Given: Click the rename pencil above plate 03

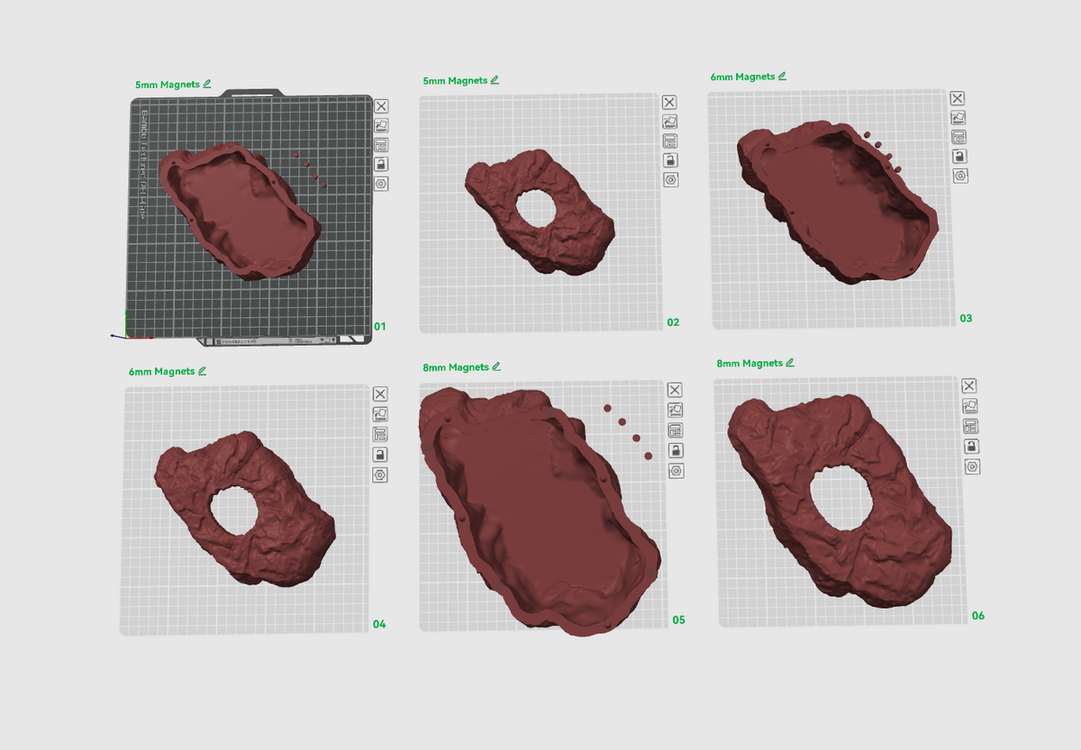Looking at the screenshot, I should coord(782,77).
